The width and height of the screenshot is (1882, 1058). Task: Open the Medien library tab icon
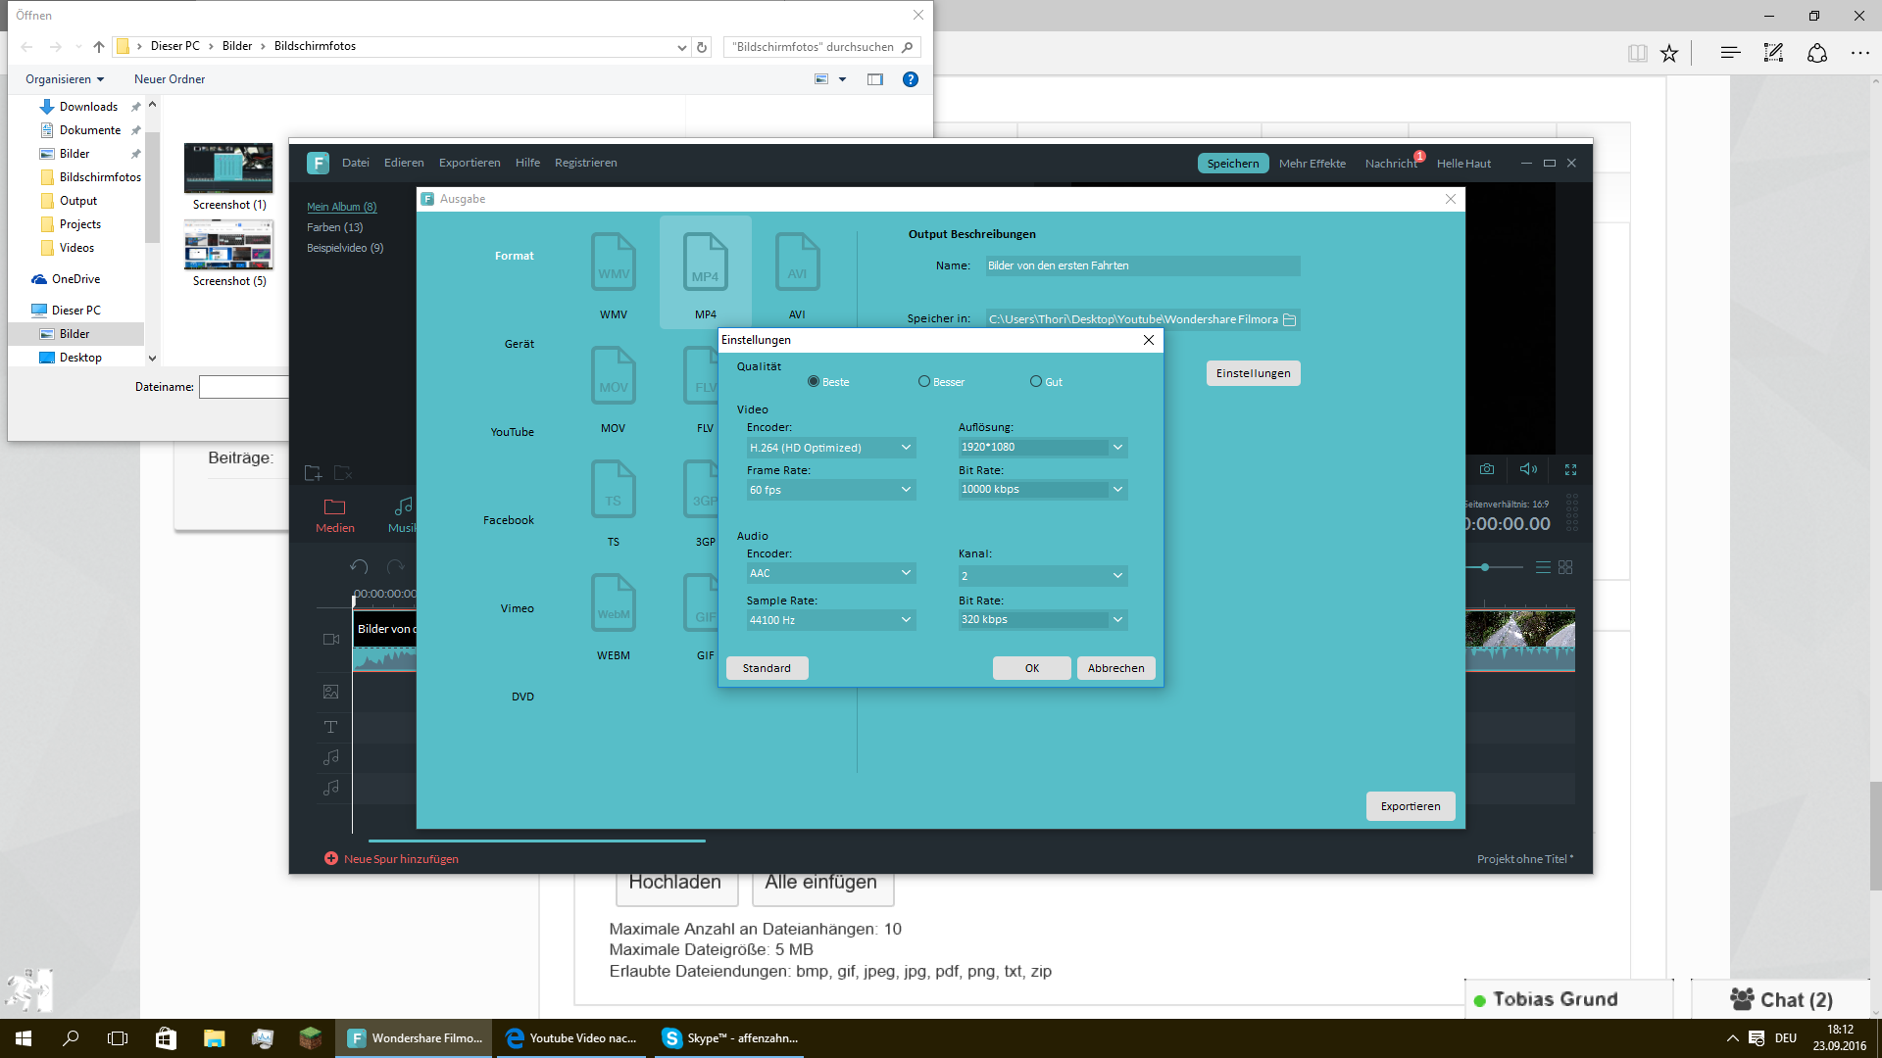coord(334,507)
